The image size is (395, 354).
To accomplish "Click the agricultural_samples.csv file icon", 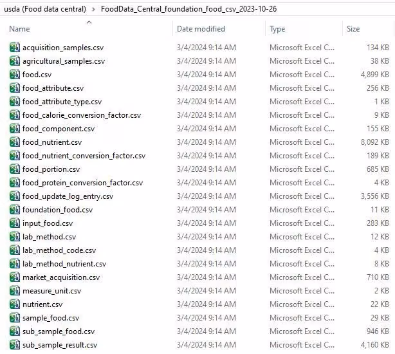I will (x=15, y=61).
